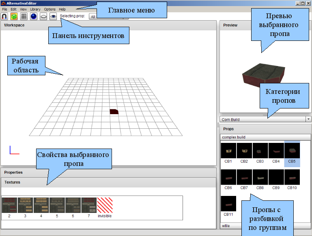Image resolution: width=312 pixels, height=236 pixels.
Task: Apply texture number 2
Action: [9, 205]
